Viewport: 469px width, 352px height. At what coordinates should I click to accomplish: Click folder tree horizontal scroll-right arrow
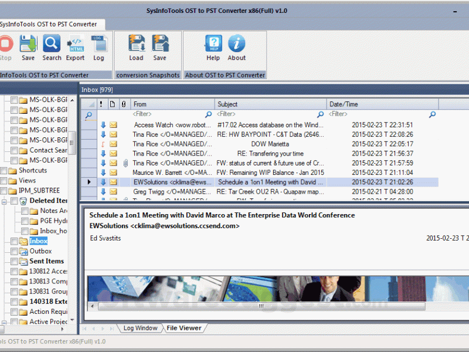pyautogui.click(x=62, y=329)
